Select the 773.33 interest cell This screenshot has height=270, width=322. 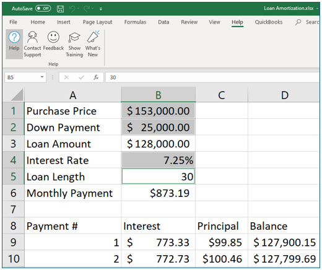[x=159, y=242]
